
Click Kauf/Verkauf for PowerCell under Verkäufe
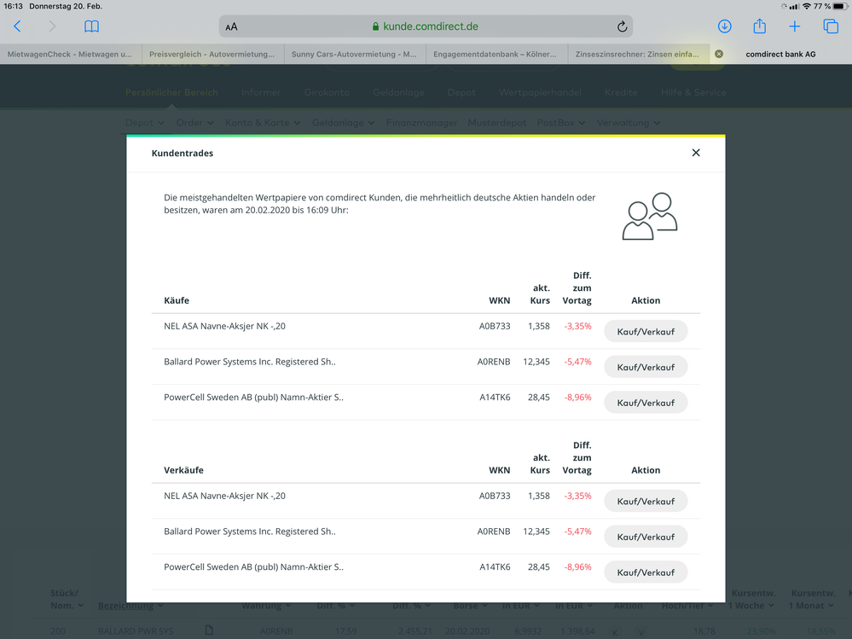point(646,572)
